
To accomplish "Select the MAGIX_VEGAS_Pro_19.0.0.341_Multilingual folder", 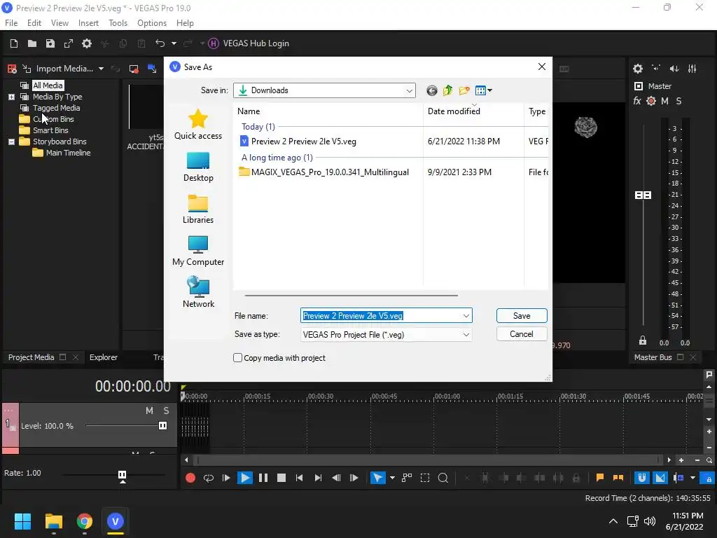I will [x=323, y=172].
